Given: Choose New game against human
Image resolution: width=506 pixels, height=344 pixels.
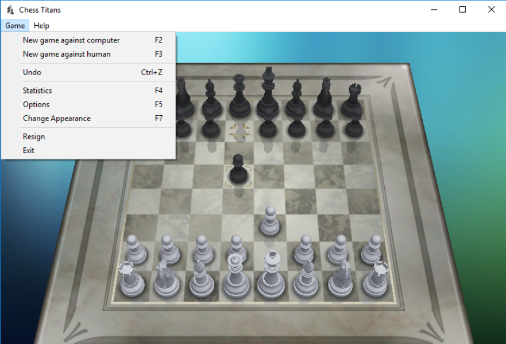Looking at the screenshot, I should coord(88,54).
